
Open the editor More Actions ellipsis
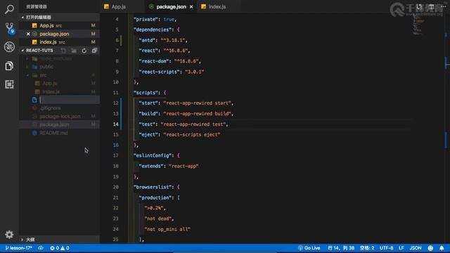pyautogui.click(x=443, y=6)
